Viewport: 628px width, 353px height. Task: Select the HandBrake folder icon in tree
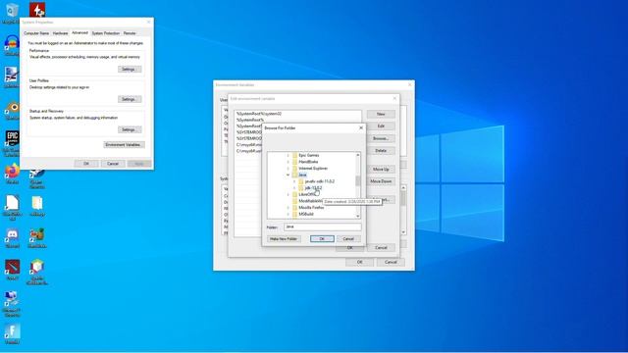point(295,162)
